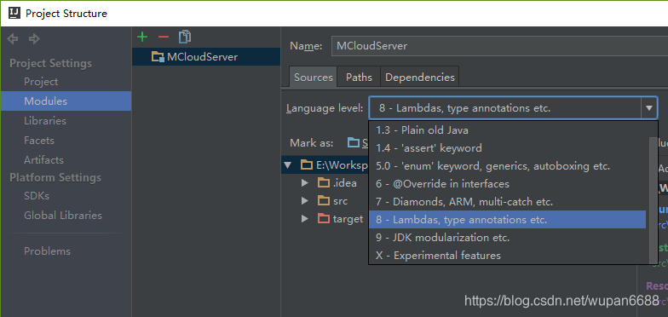Choose 5.0 - 'enum' keyword, generics level

pyautogui.click(x=508, y=165)
